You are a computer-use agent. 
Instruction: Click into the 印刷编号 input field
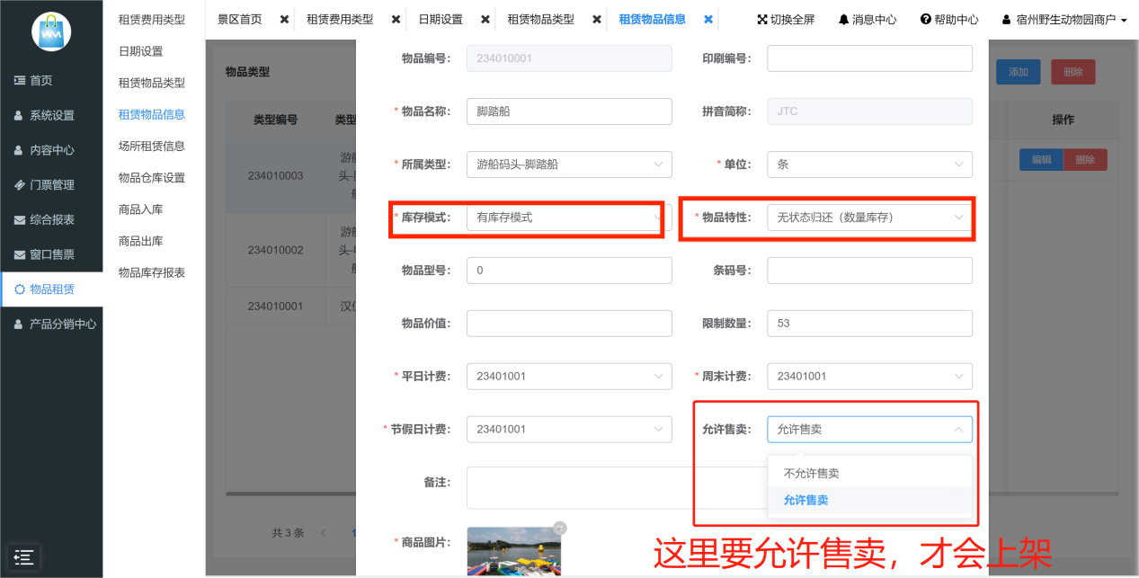click(x=869, y=58)
